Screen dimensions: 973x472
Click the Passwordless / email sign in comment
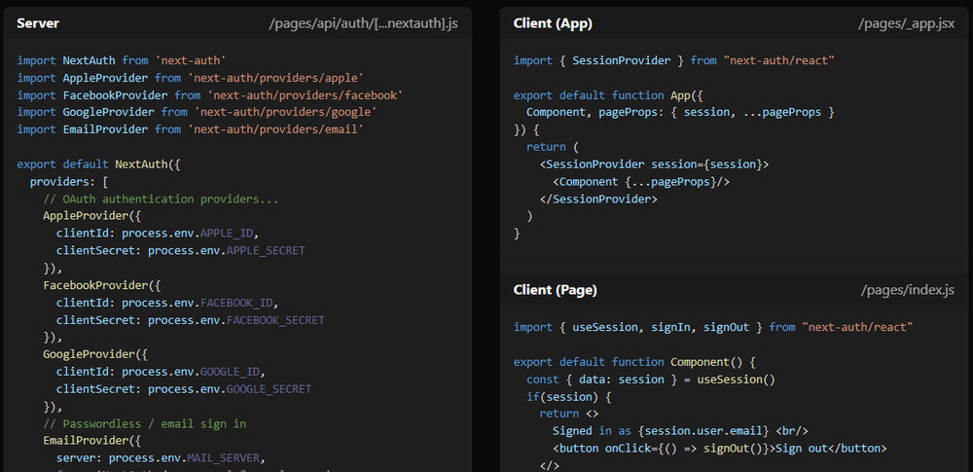click(x=145, y=424)
